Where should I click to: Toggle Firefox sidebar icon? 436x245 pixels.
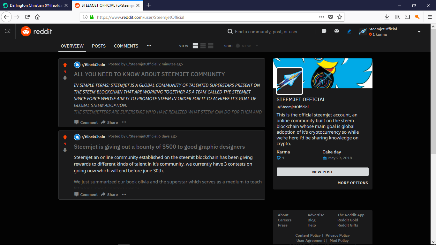(407, 17)
